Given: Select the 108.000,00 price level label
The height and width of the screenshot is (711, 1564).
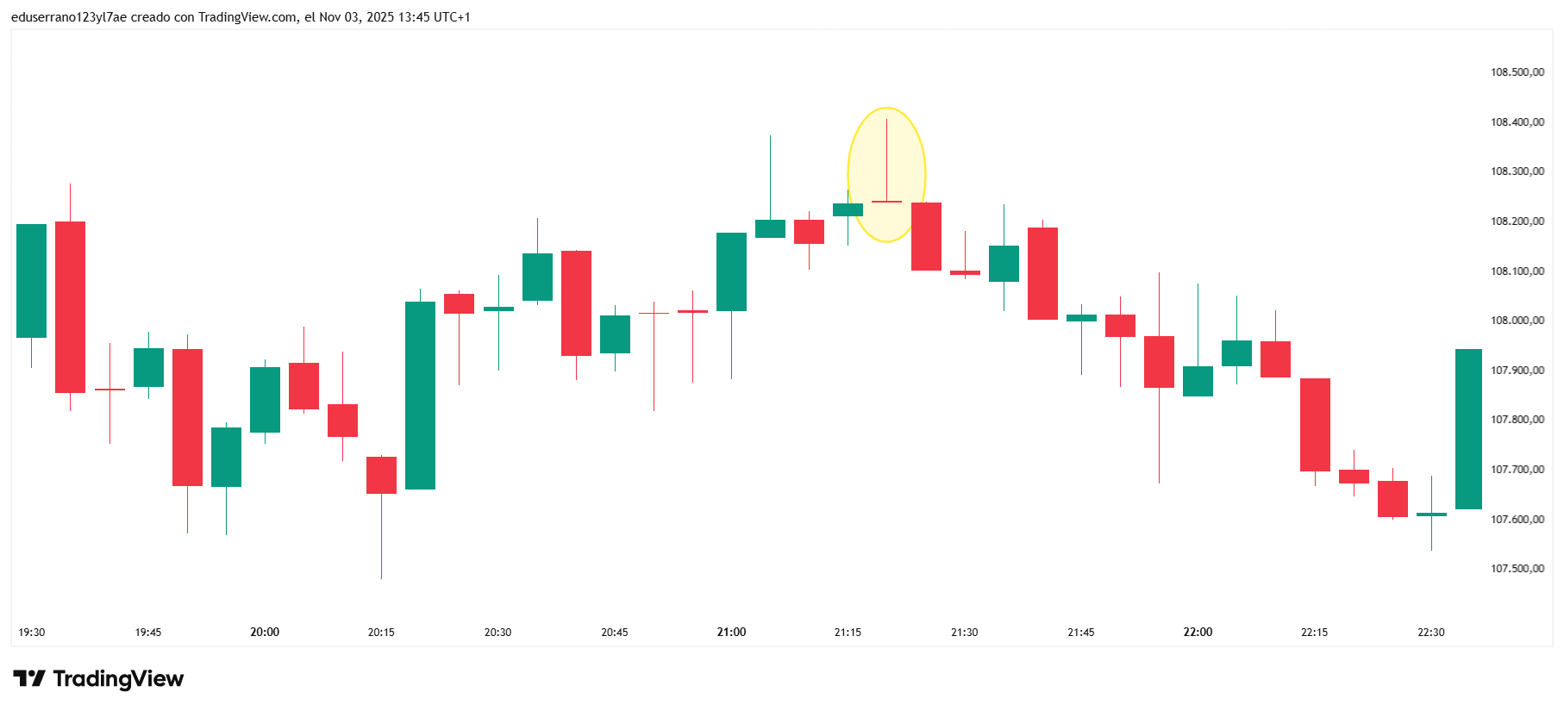Looking at the screenshot, I should [x=1517, y=321].
